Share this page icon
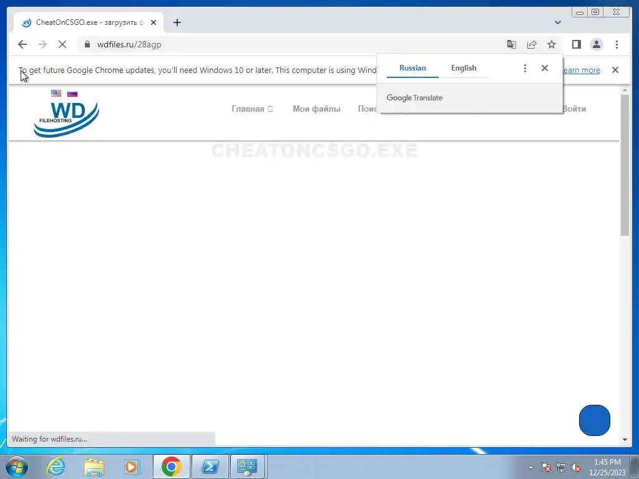 point(532,44)
